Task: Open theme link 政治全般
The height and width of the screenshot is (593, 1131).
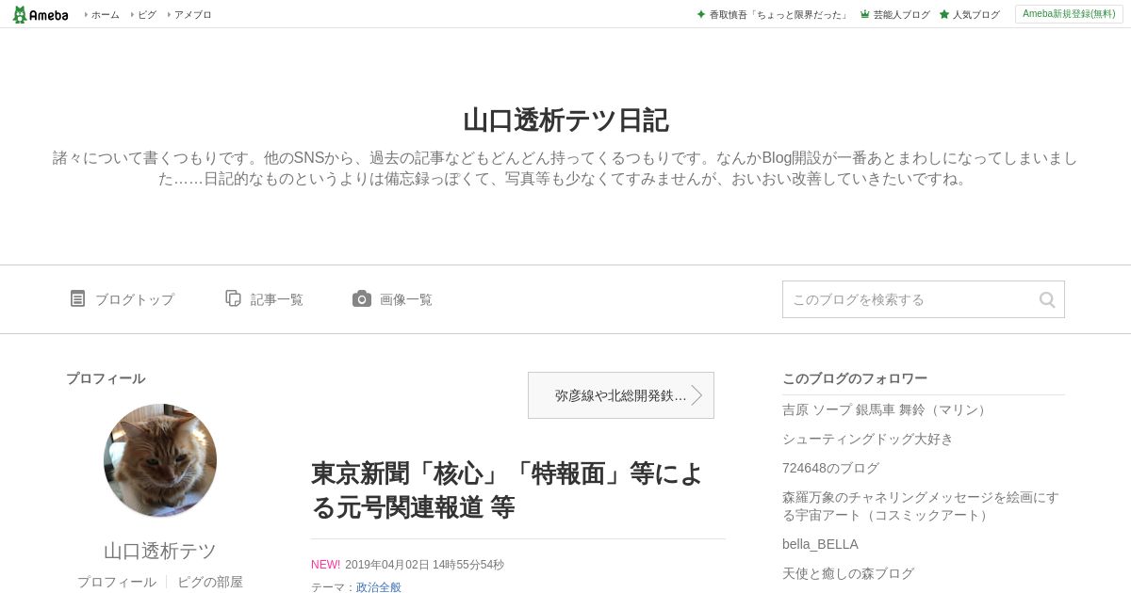Action: pyautogui.click(x=379, y=587)
